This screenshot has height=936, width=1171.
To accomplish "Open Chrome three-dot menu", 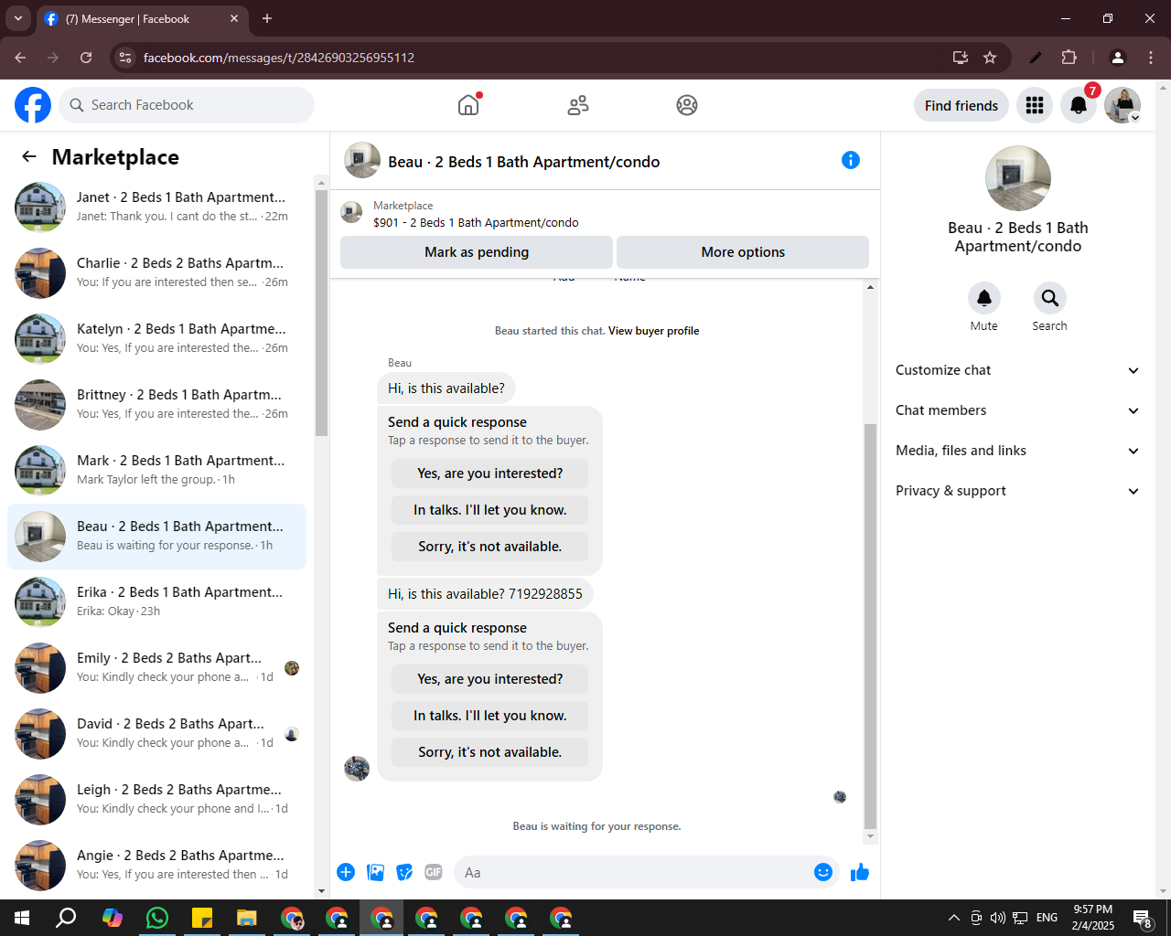I will coord(1151,58).
